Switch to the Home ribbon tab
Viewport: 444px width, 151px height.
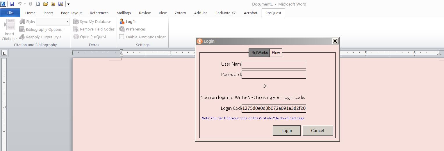(30, 13)
